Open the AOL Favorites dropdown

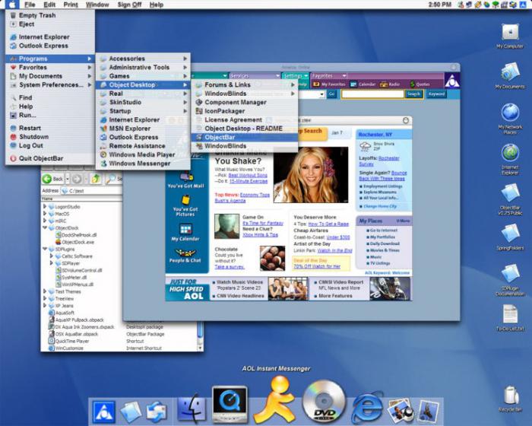329,76
